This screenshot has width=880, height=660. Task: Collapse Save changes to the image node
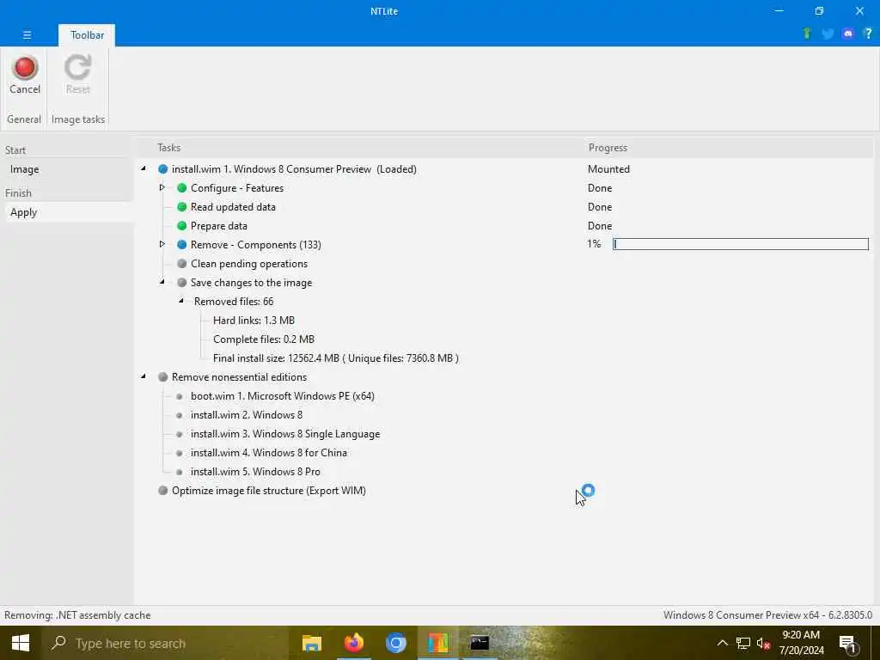click(x=162, y=282)
